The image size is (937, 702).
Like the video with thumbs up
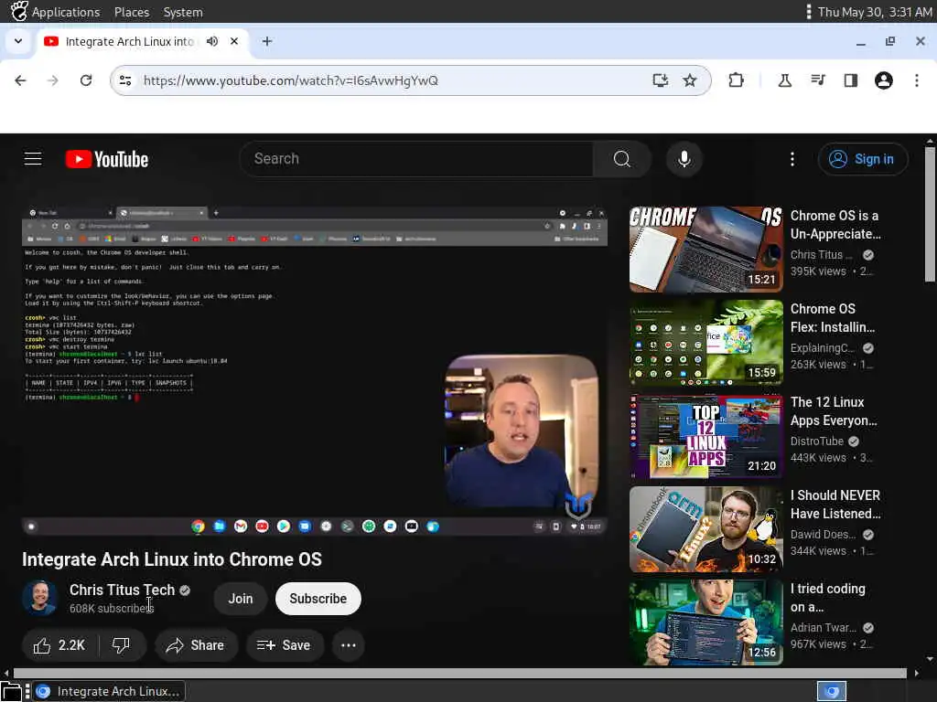click(x=59, y=645)
